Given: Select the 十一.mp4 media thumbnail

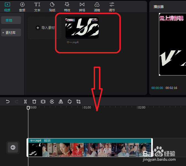Looking at the screenshot, I should tap(82, 28).
